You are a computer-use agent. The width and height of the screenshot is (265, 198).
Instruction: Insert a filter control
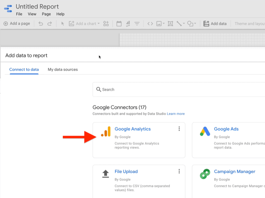137,24
